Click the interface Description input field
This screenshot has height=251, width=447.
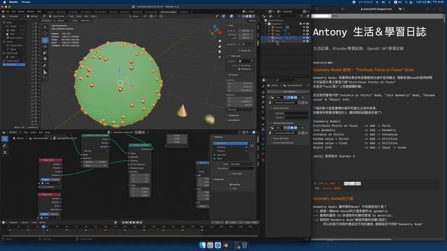coord(242,169)
